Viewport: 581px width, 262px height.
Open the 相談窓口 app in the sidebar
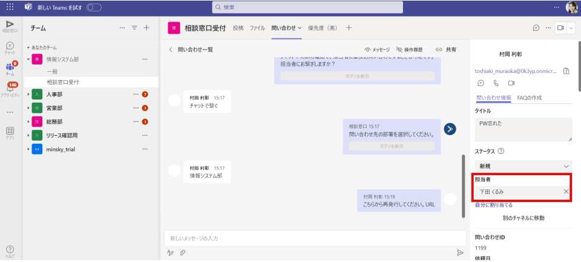click(10, 26)
